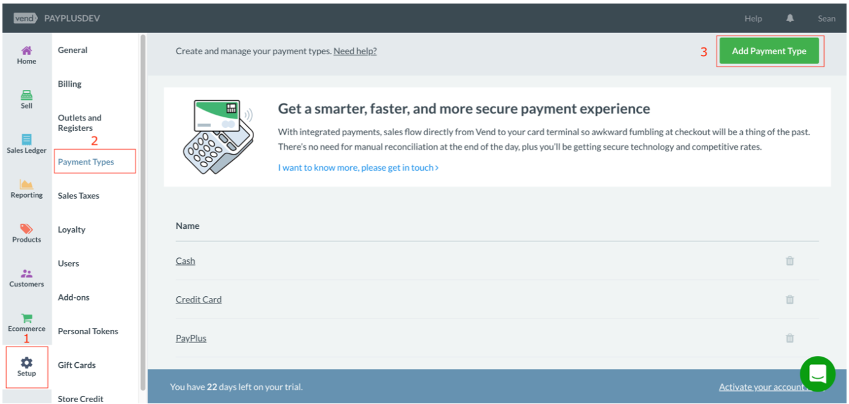Image resolution: width=849 pixels, height=404 pixels.
Task: Open Ecommerce cart icon
Action: (26, 318)
